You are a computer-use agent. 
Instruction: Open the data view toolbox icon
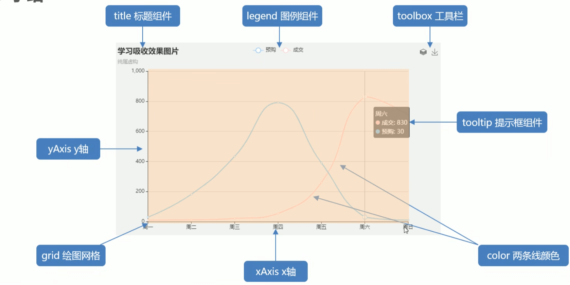point(423,52)
